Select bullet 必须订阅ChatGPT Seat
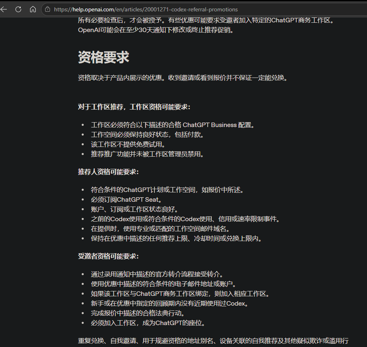 click(x=126, y=200)
